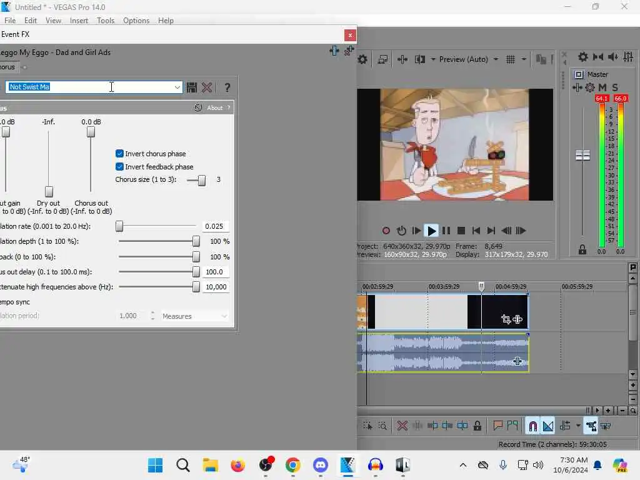Click the About button in the chorus plug-in
This screenshot has width=640, height=480.
[x=215, y=107]
